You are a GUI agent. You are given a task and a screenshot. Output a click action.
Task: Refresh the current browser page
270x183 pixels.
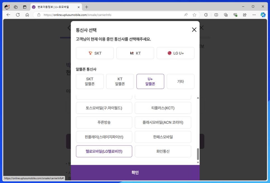tap(18, 15)
